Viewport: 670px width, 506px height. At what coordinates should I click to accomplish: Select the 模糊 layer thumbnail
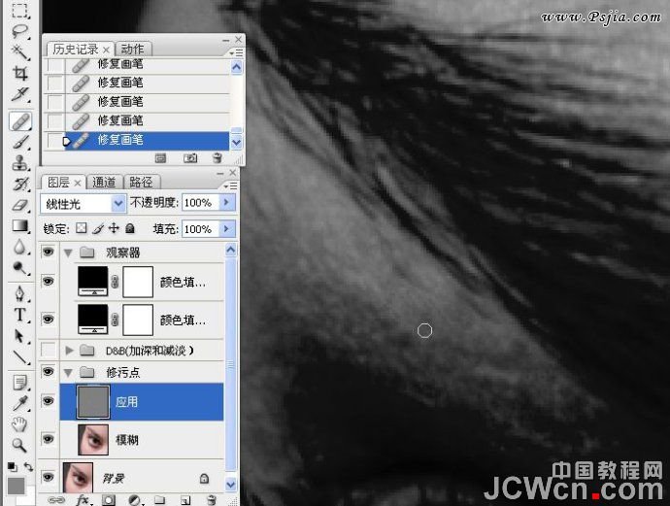click(x=93, y=439)
